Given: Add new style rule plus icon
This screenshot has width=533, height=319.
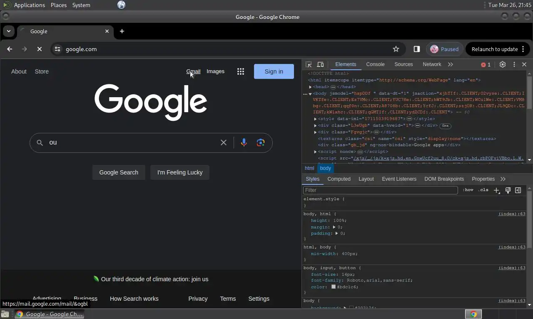Looking at the screenshot, I should [x=496, y=190].
